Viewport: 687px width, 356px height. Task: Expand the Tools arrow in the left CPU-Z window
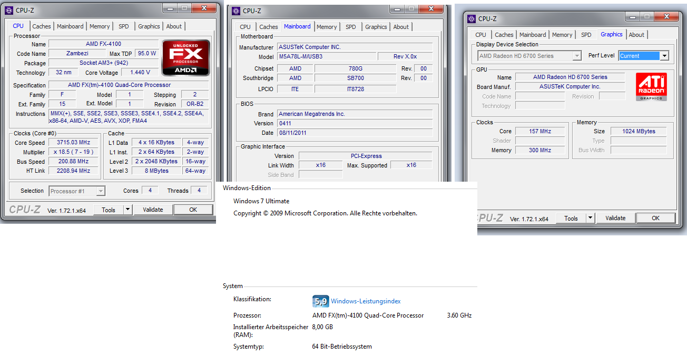coord(128,210)
